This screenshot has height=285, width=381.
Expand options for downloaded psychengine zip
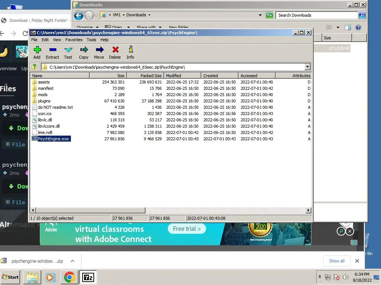73,261
